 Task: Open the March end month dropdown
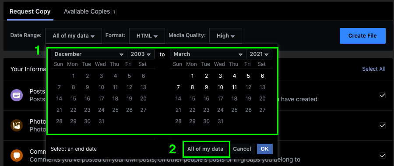[x=208, y=54]
